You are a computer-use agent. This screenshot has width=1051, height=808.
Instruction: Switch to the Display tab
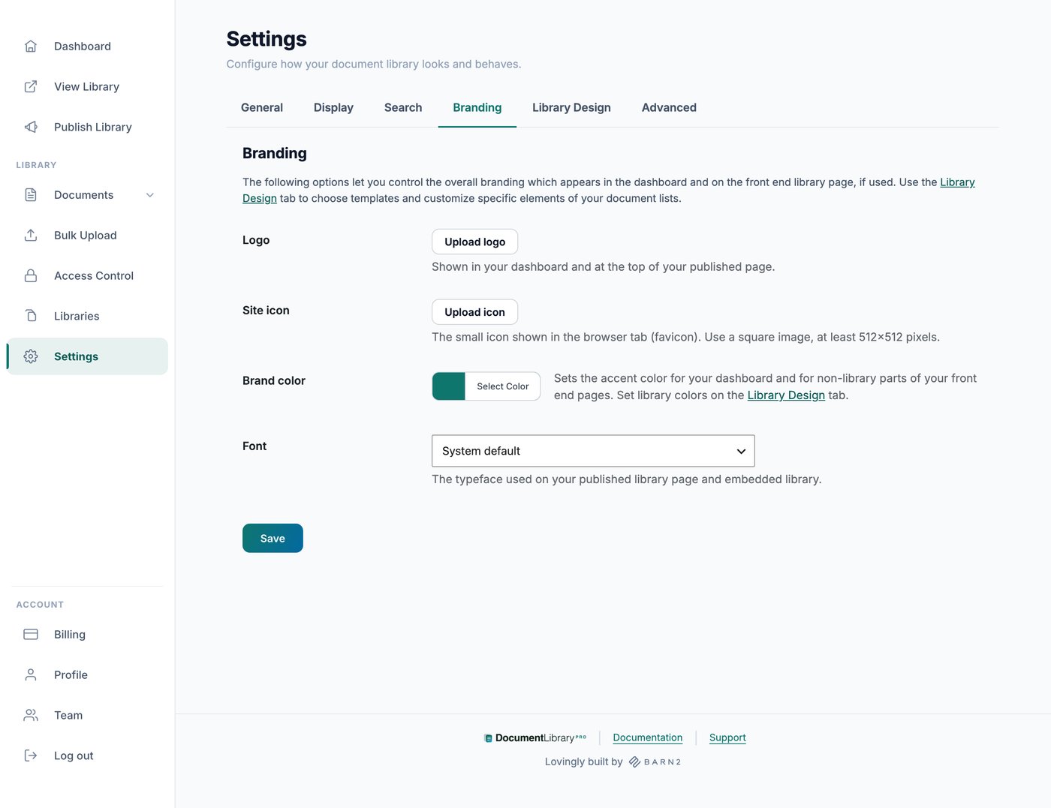(333, 108)
